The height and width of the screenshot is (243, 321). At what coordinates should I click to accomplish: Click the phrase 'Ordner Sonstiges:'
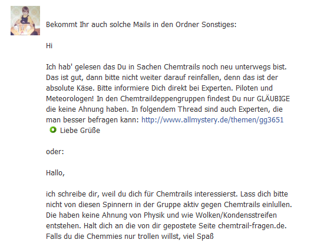[206, 25]
